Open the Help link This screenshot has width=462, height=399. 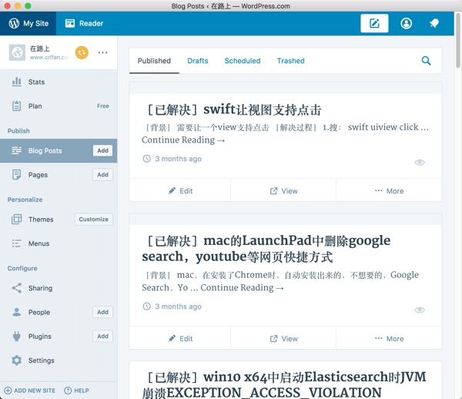click(76, 391)
